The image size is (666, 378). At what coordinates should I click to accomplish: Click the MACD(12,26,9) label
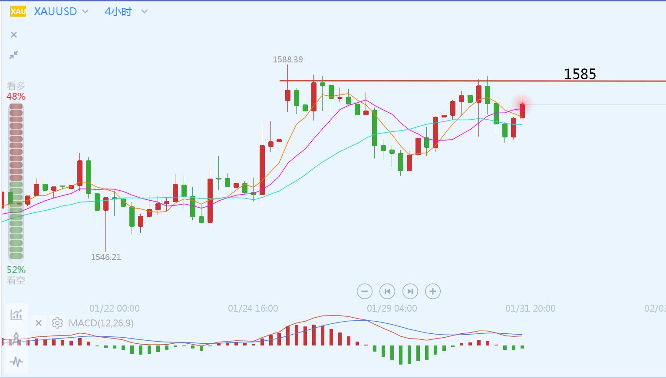pyautogui.click(x=101, y=323)
